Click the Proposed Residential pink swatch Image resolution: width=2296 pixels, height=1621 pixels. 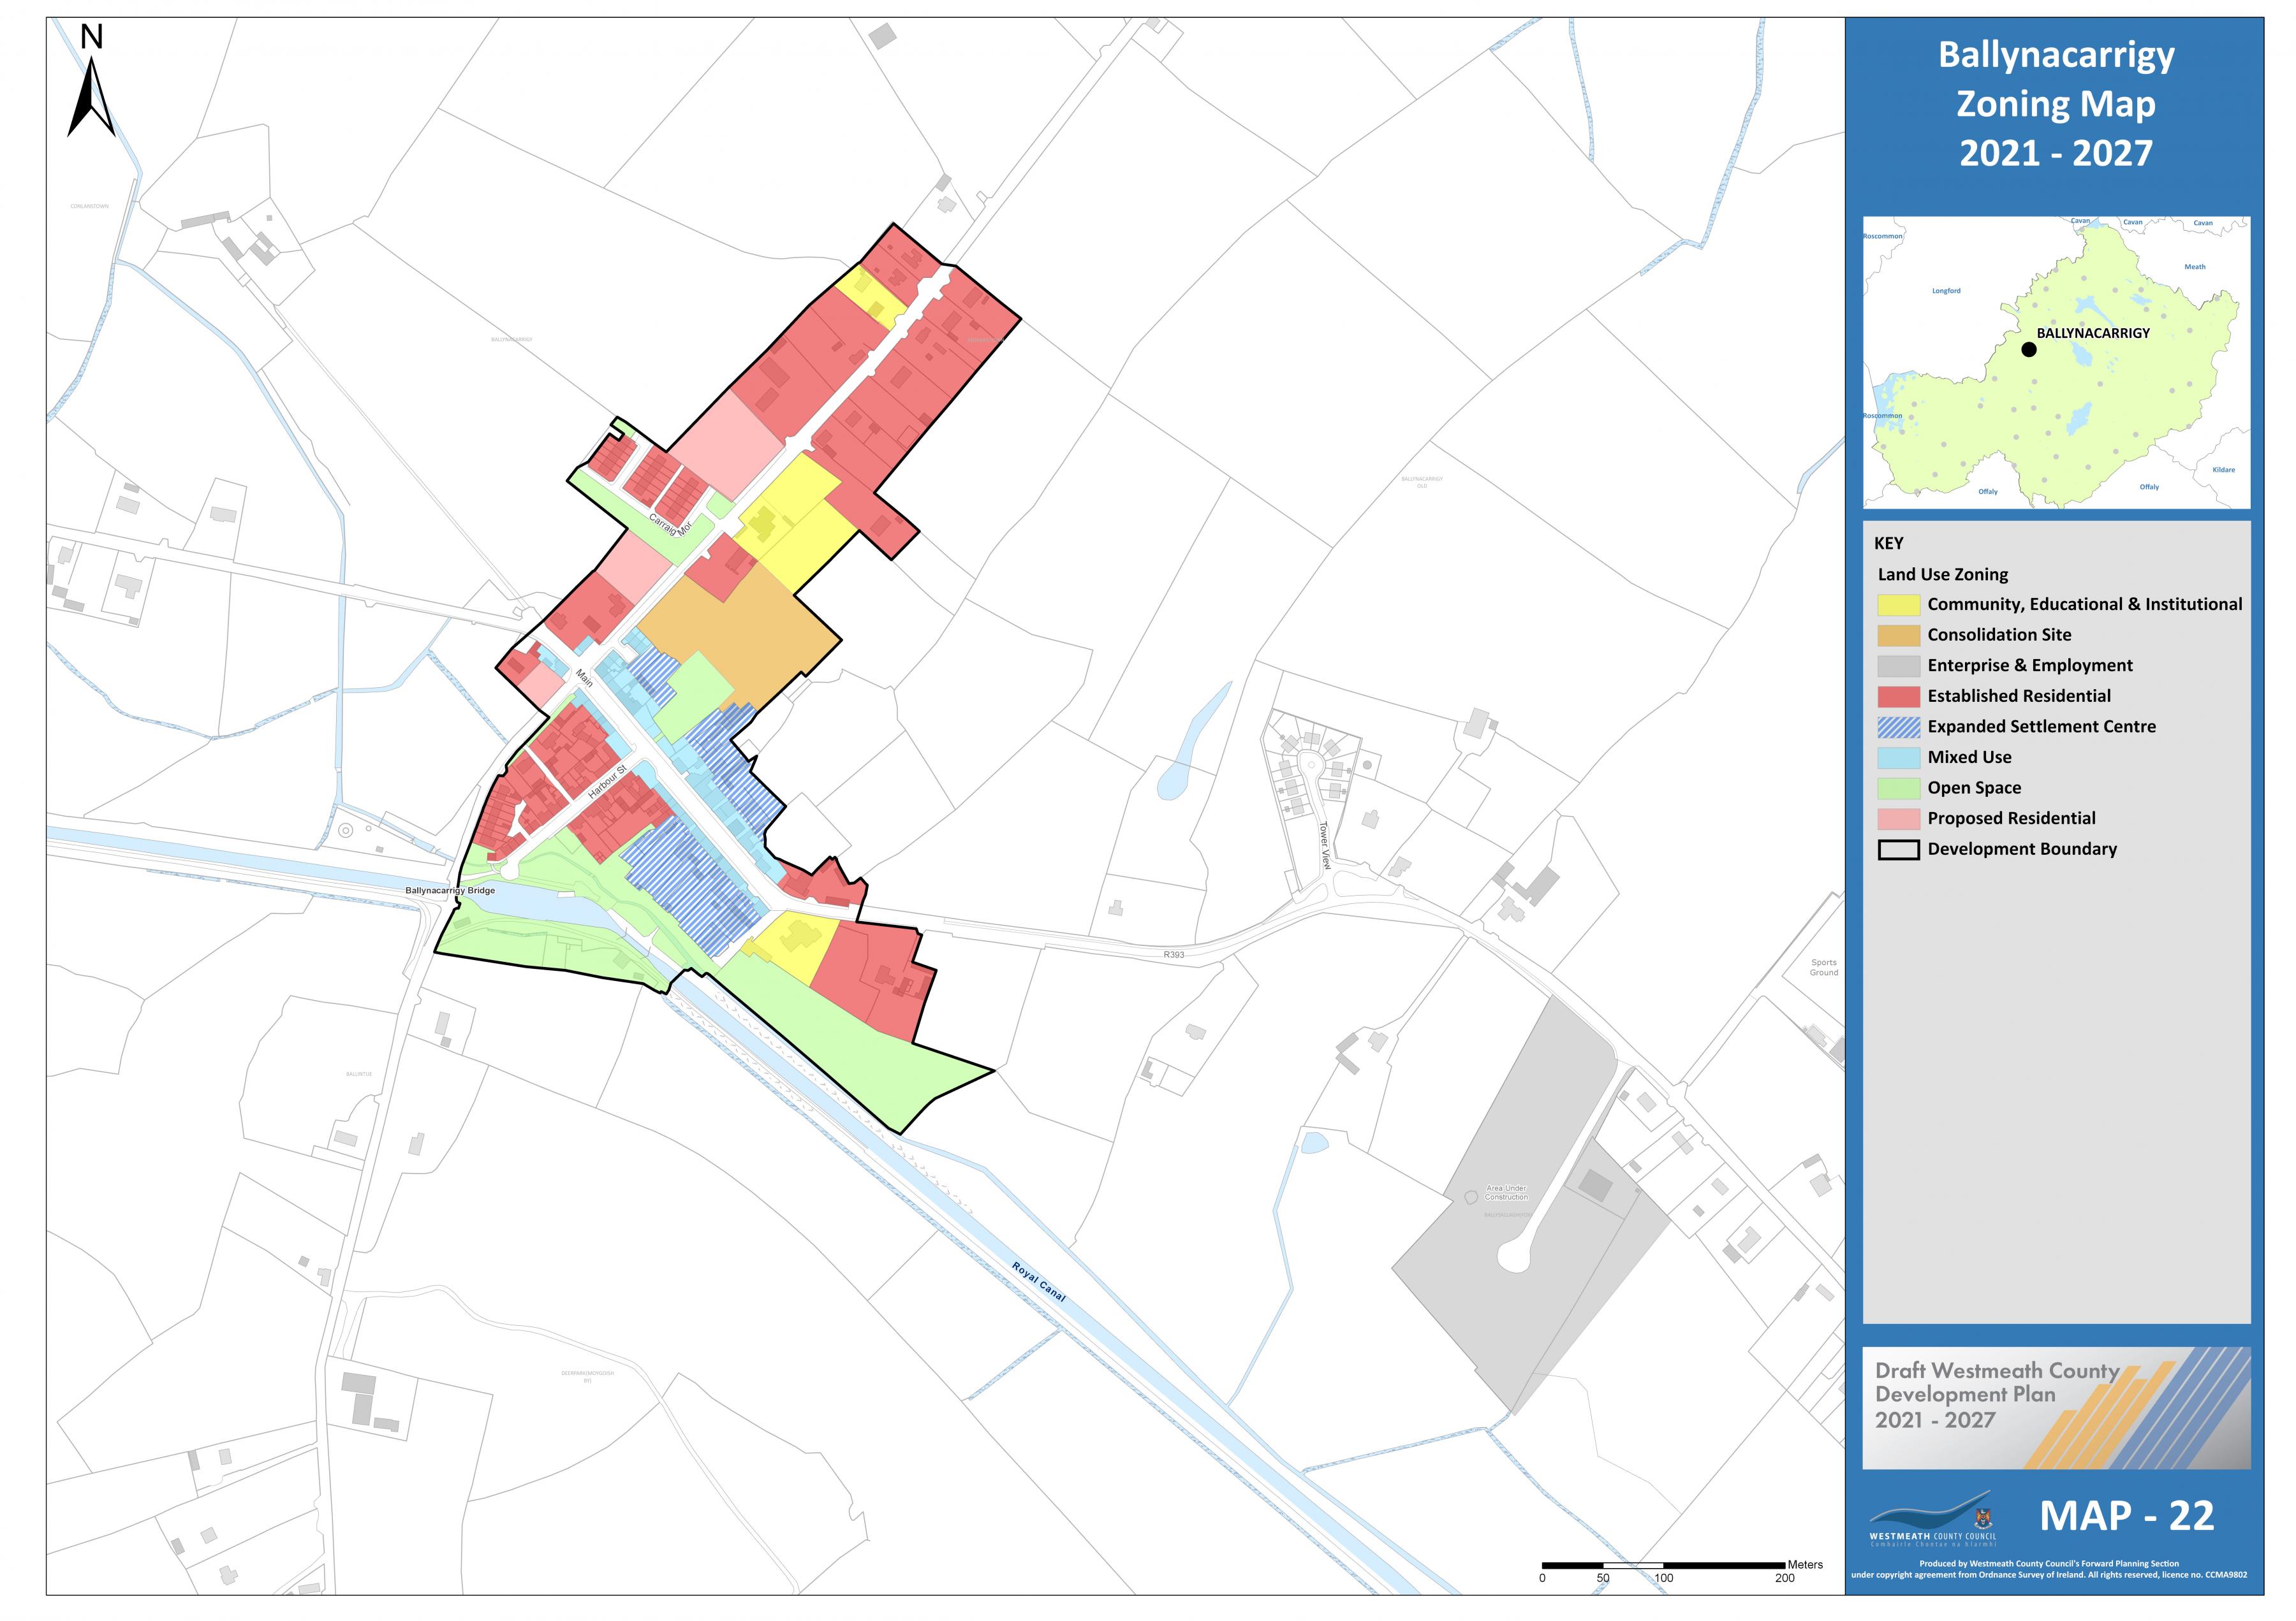[1898, 818]
